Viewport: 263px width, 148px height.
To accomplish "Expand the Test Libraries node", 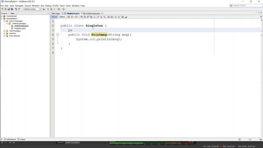I will pyautogui.click(x=5, y=36).
